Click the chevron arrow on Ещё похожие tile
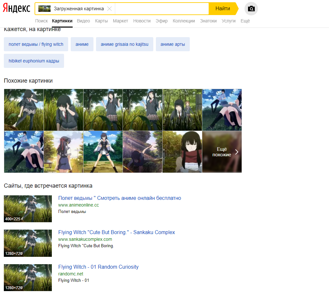The image size is (329, 293). (237, 152)
